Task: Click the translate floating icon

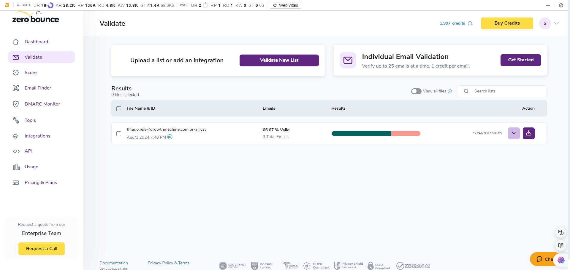Action: point(561,232)
